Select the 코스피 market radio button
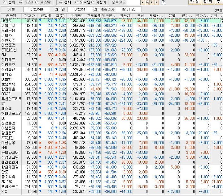The width and height of the screenshot is (223, 196). point(21,2)
